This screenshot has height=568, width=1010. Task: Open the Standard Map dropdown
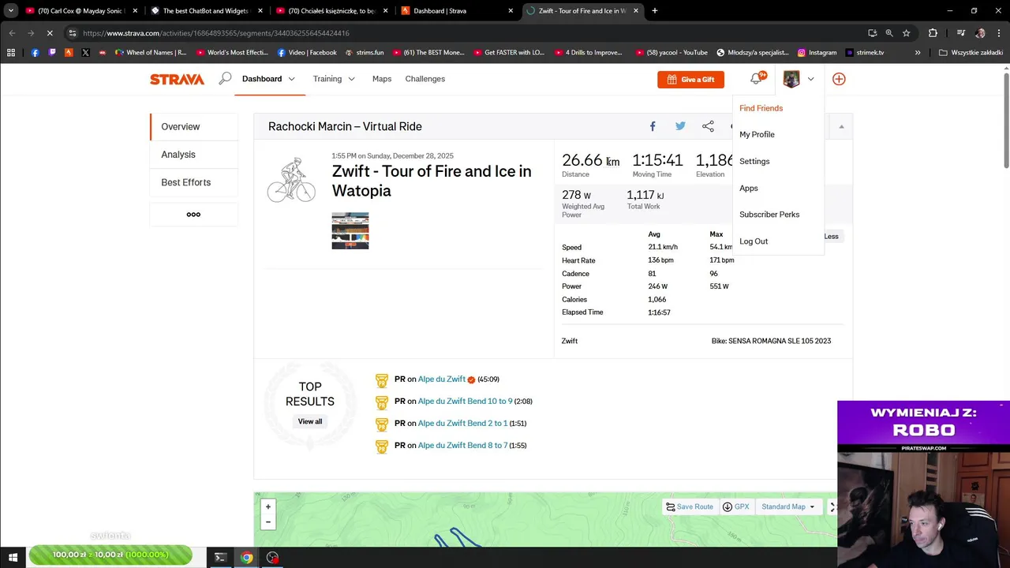pyautogui.click(x=787, y=506)
